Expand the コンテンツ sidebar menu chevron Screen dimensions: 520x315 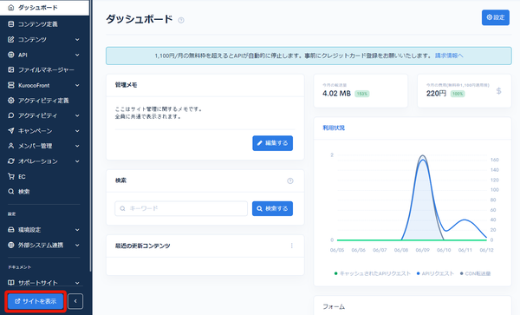click(77, 40)
